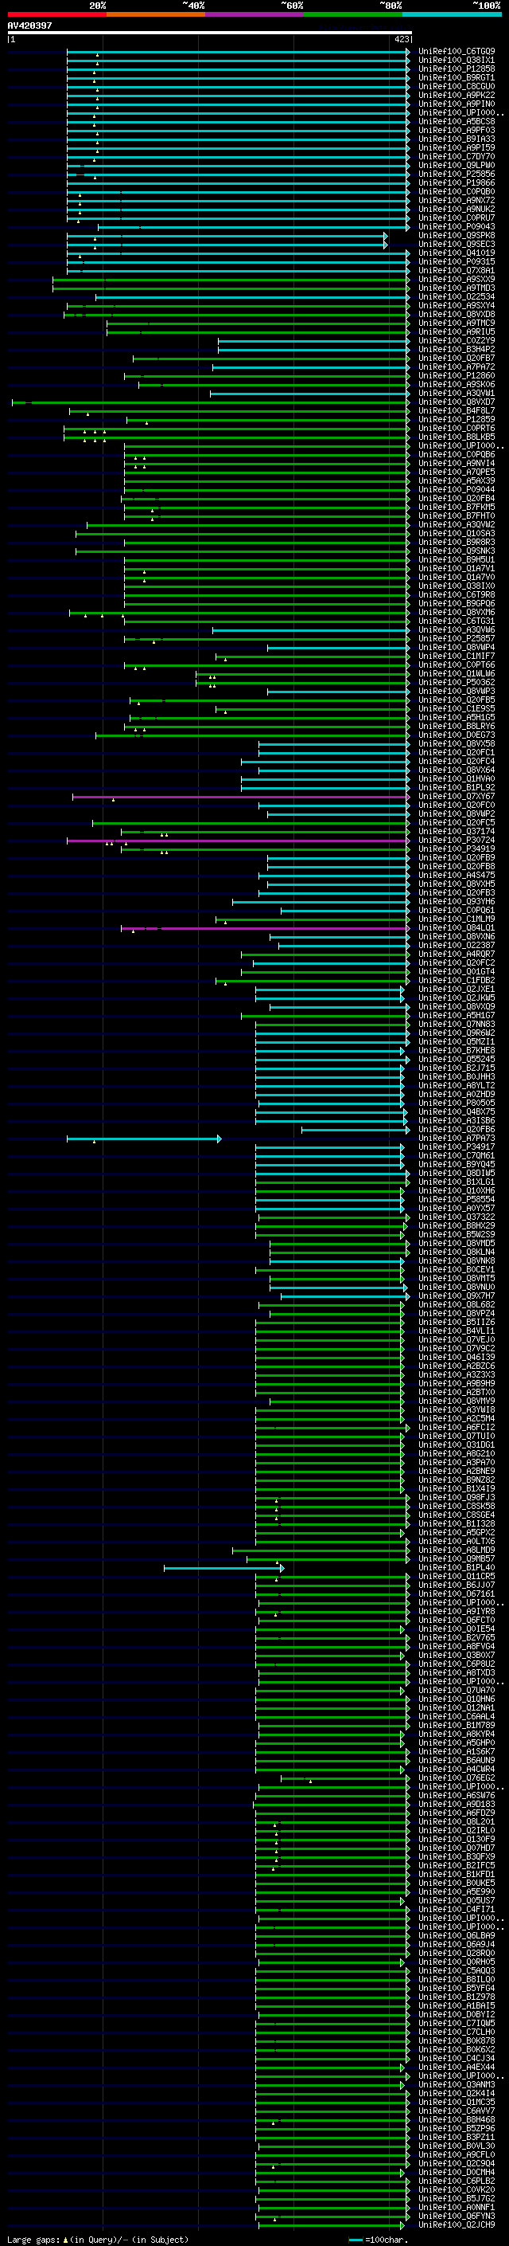Click hit label UniRef100_P12859
This screenshot has height=2246, width=509.
457,419
